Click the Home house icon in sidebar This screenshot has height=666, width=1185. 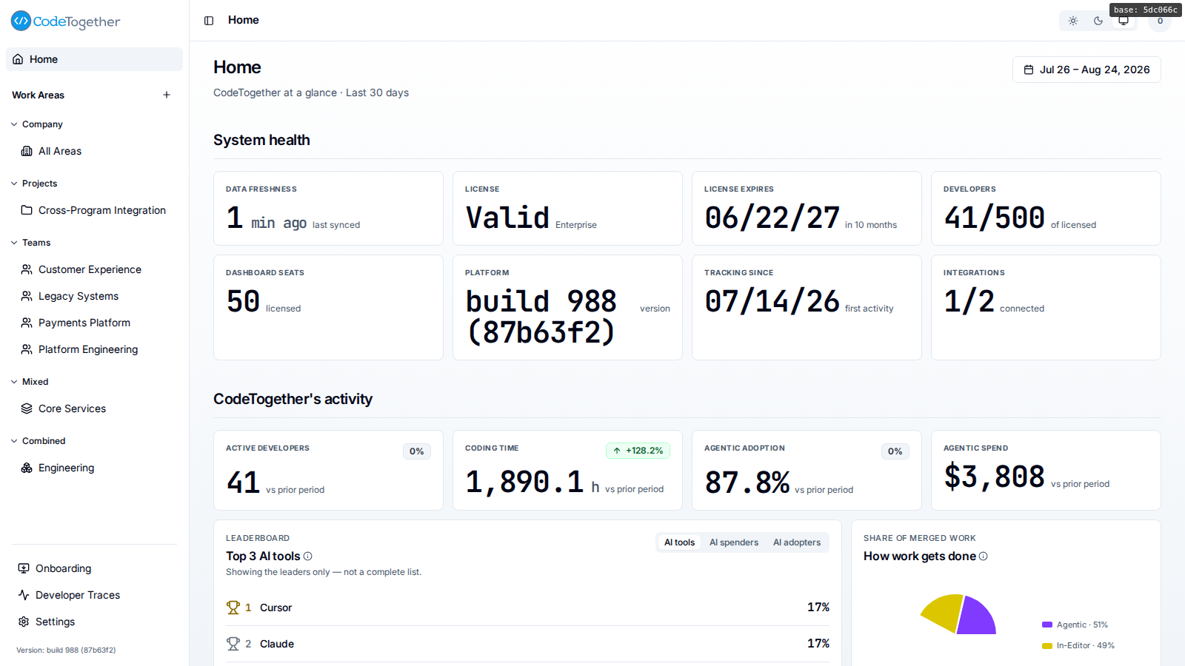coord(18,59)
